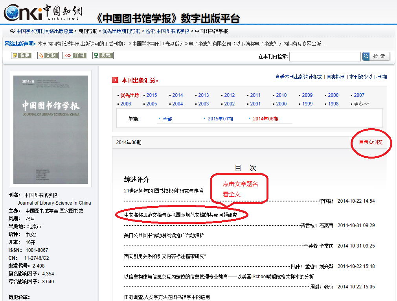397x301 pixels.
Task: Click the journal cover thumbnail
Action: pos(51,129)
